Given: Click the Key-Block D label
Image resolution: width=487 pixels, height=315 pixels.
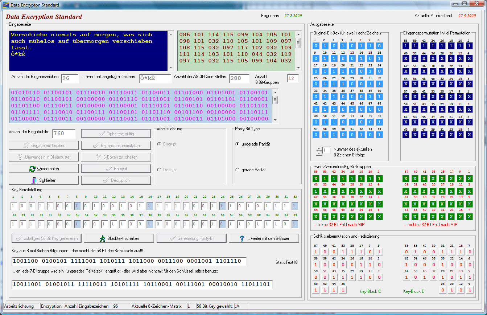Looking at the screenshot, I should point(414,291).
